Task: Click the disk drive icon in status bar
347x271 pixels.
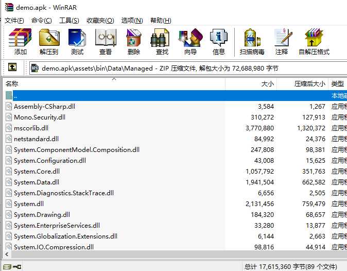Action: tap(7, 267)
